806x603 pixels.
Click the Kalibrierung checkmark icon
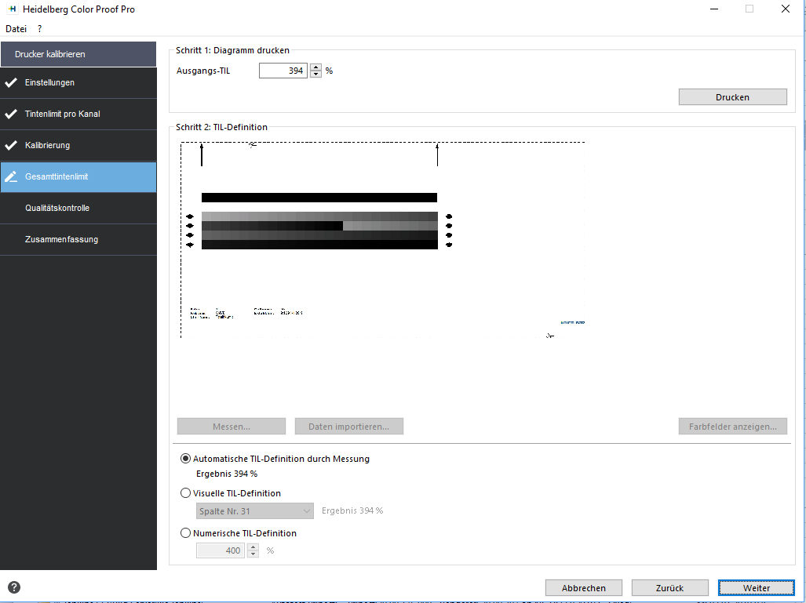11,145
